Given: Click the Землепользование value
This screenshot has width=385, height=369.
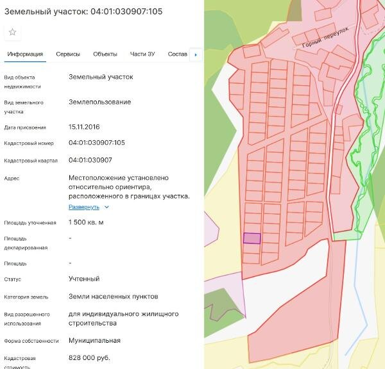Looking at the screenshot, I should pos(99,102).
